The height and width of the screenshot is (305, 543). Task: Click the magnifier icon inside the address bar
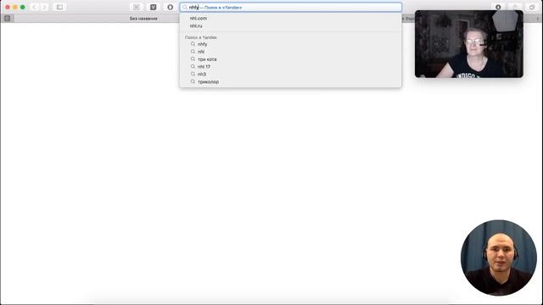[x=185, y=8]
